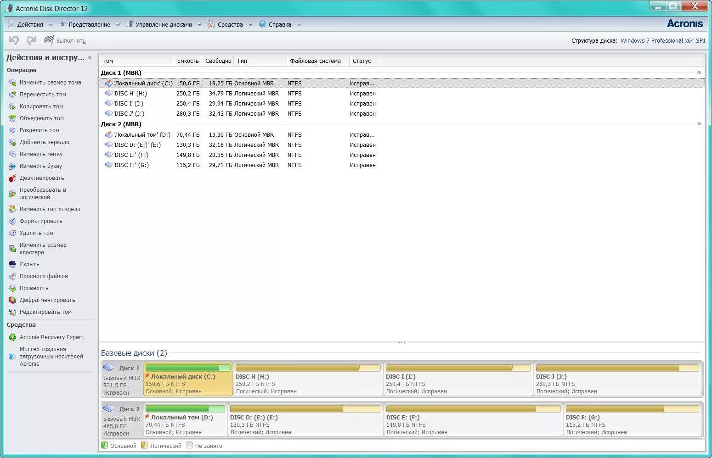Image resolution: width=712 pixels, height=458 pixels.
Task: Click the Изменить тип раздела icon
Action: [x=12, y=209]
